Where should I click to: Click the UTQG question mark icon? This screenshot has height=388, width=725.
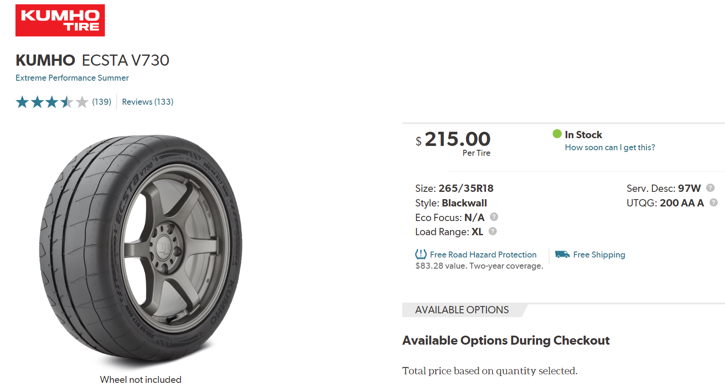713,203
